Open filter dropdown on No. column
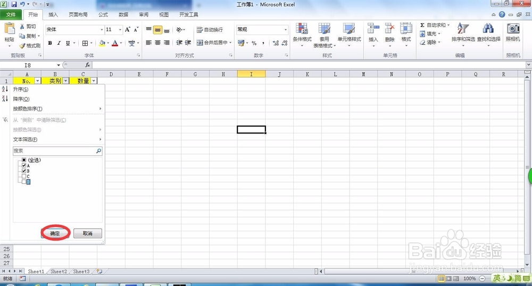The width and height of the screenshot is (532, 286). click(38, 81)
